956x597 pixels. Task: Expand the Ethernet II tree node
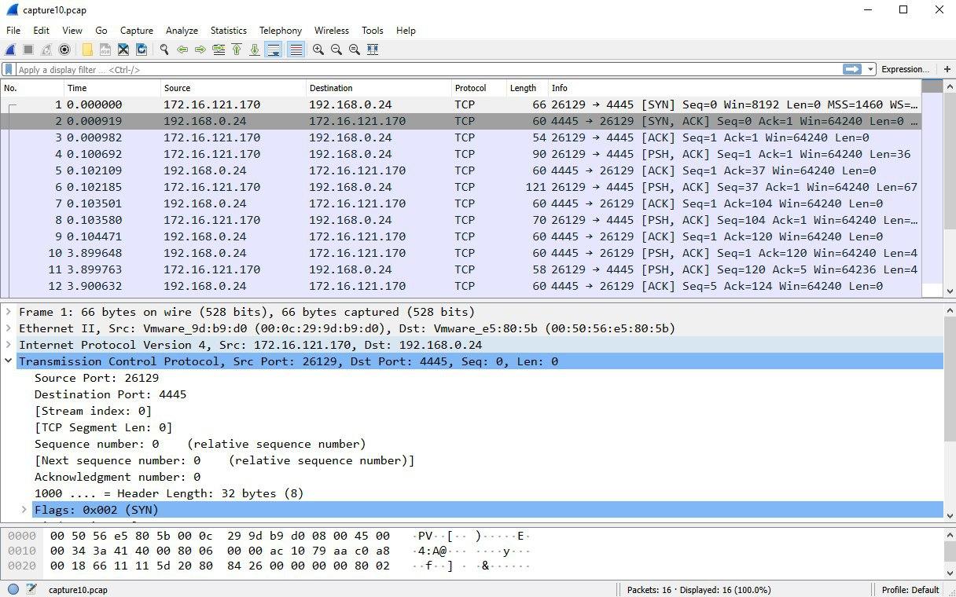click(x=9, y=328)
